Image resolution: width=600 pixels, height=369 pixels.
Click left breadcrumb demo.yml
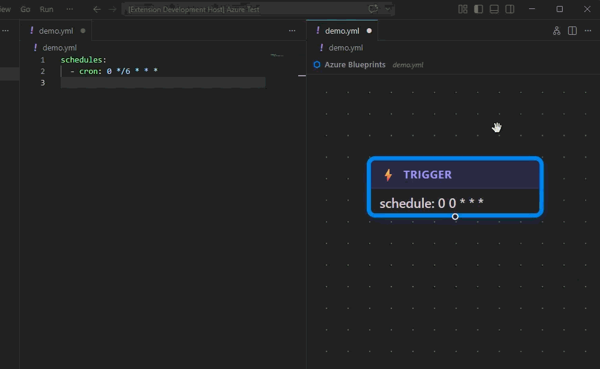point(60,48)
